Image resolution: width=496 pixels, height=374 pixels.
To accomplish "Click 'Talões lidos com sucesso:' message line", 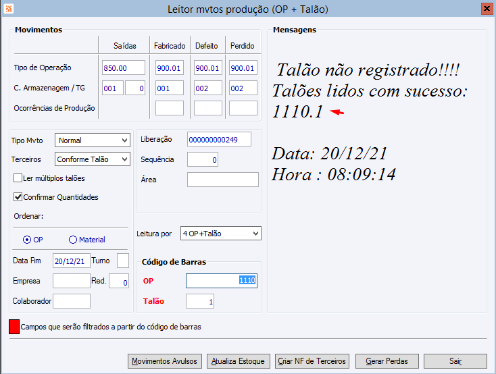I will tap(370, 91).
